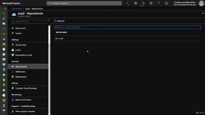Open the SQL database icon in sidebar
This screenshot has width=205, height=115.
4,70
